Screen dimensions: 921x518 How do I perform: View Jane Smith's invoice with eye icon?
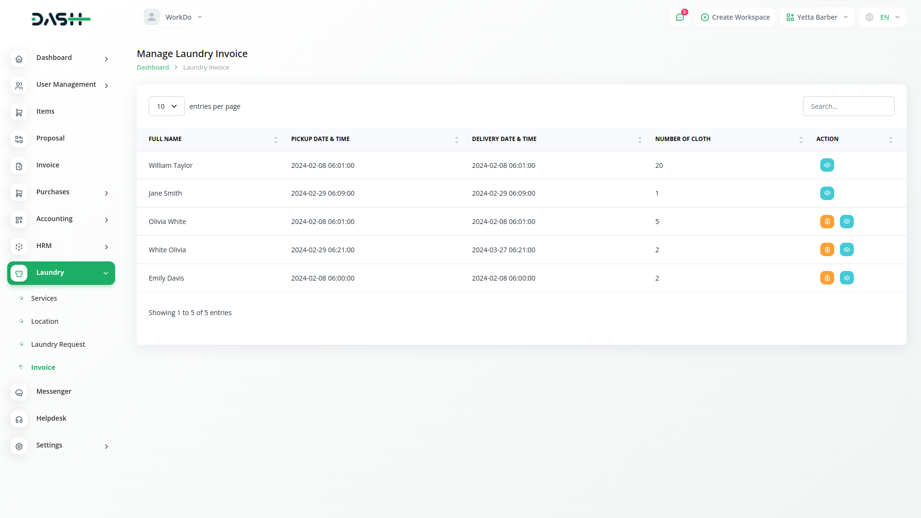click(827, 193)
